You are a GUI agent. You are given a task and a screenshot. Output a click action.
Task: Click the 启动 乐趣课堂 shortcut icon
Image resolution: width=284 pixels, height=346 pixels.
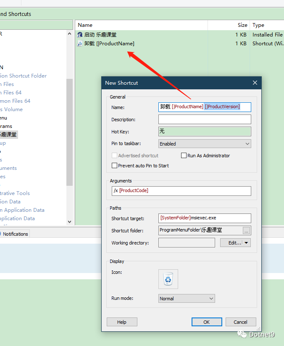pyautogui.click(x=80, y=35)
